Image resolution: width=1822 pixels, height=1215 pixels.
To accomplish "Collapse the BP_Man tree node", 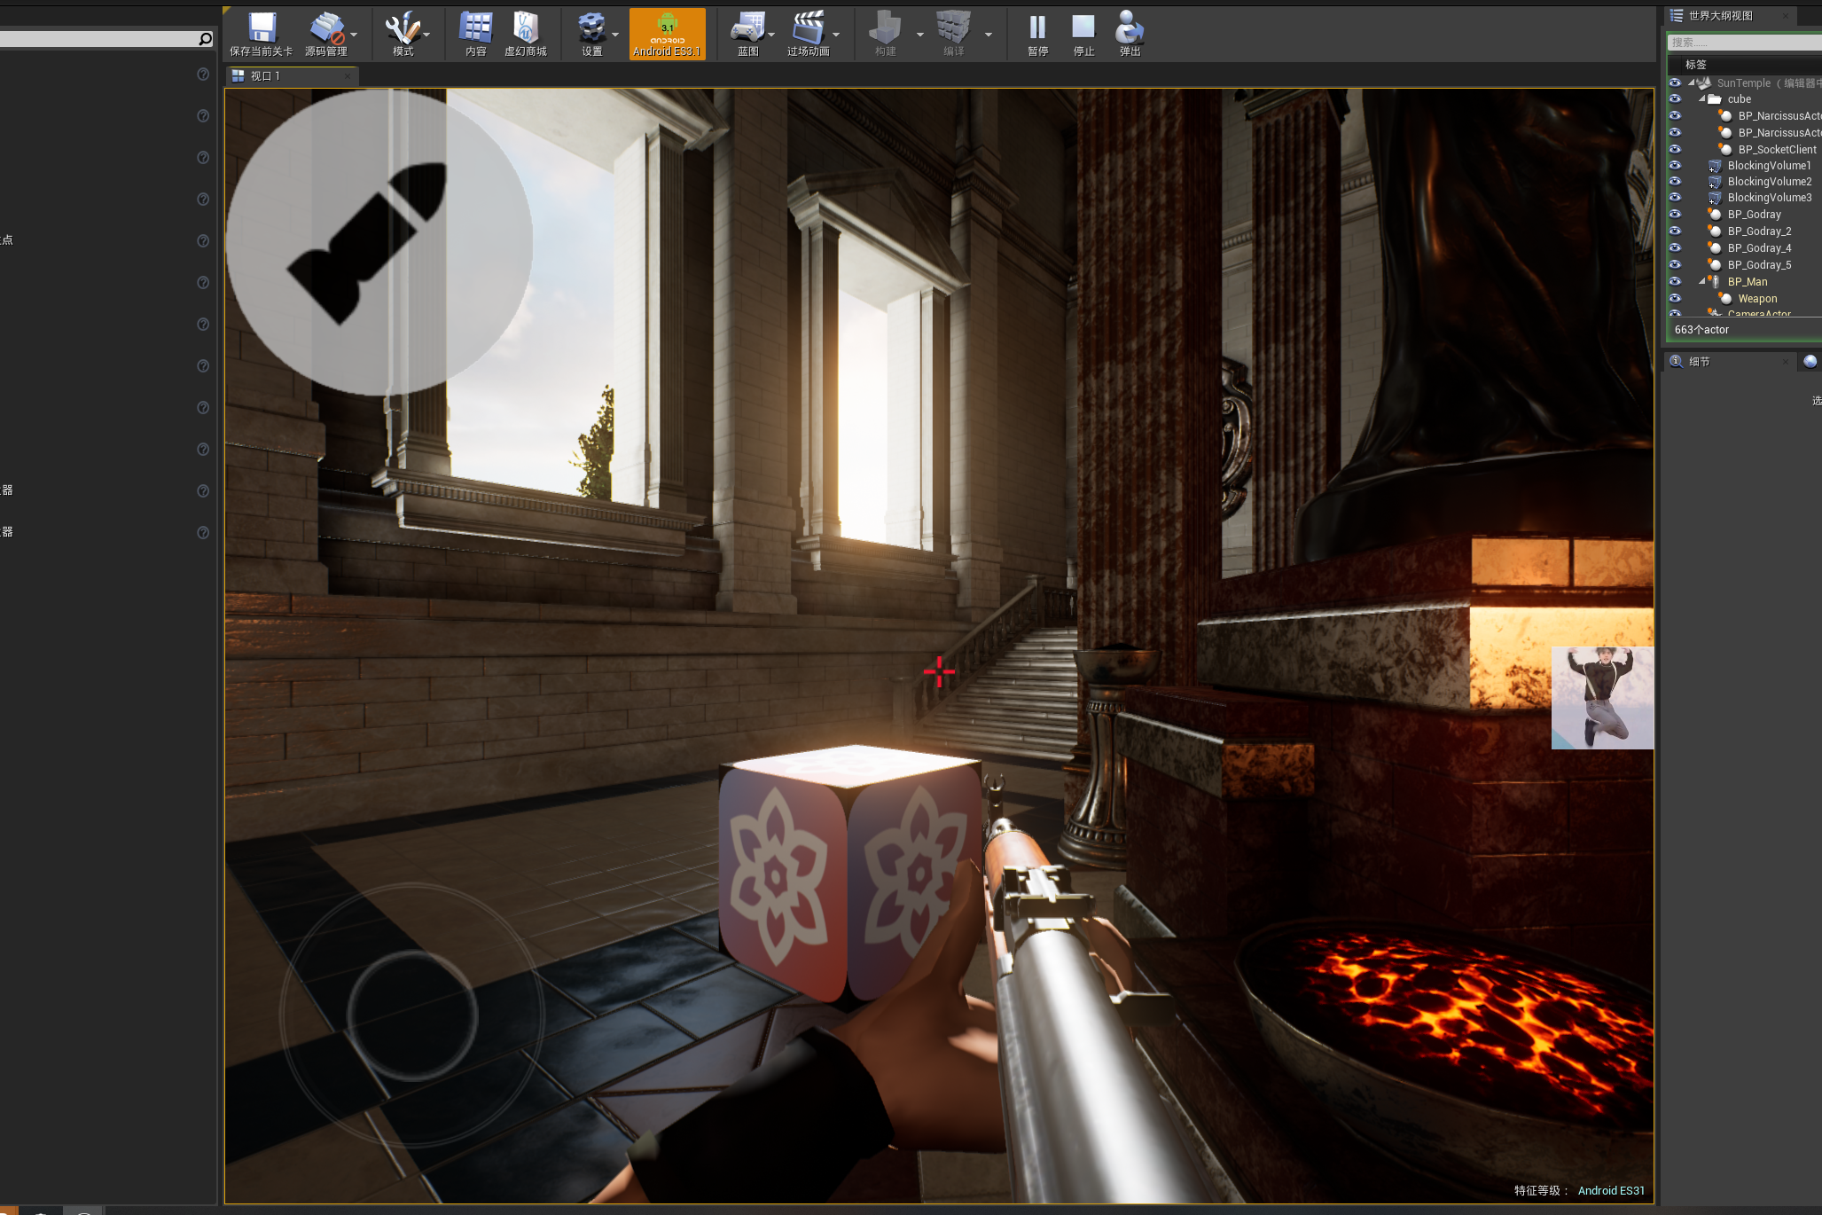I will click(1702, 281).
